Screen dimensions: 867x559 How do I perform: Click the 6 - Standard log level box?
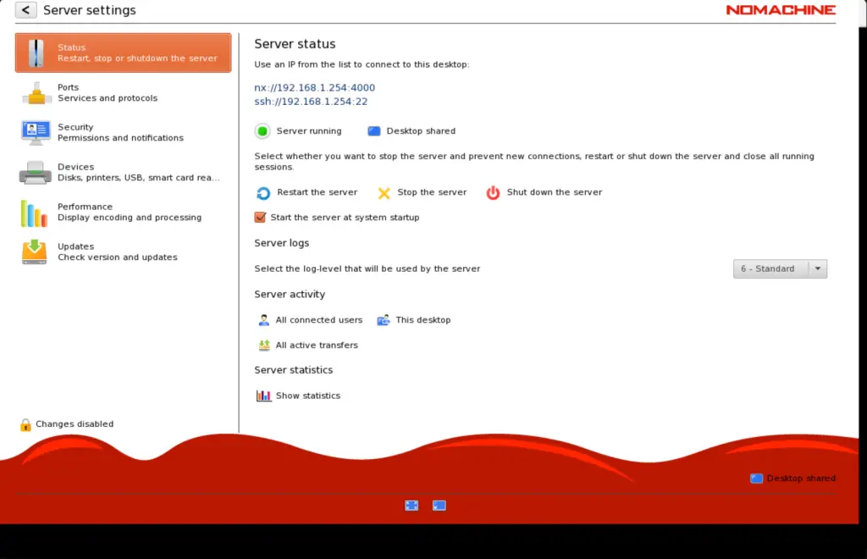(770, 269)
